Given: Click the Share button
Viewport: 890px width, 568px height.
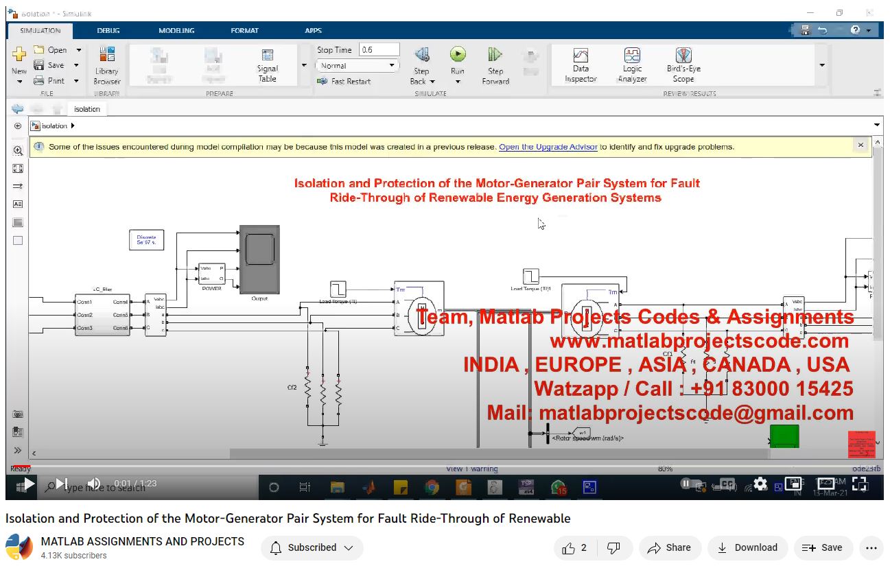Looking at the screenshot, I should point(670,547).
